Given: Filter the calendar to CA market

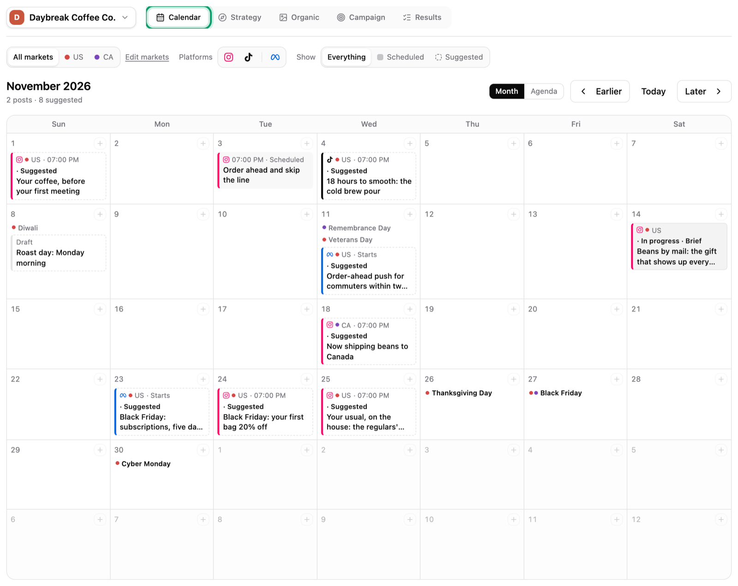Looking at the screenshot, I should (x=104, y=57).
